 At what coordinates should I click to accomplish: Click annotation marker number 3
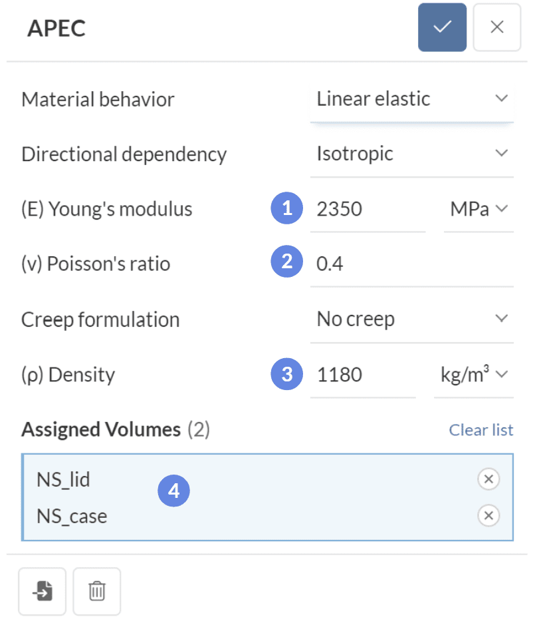[x=287, y=374]
